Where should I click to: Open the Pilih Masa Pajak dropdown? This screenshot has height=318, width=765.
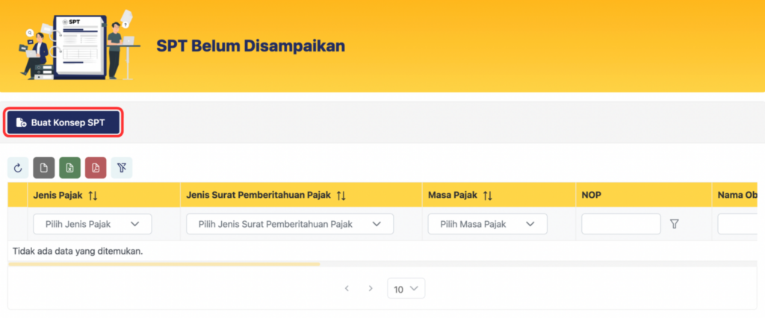[x=487, y=224]
